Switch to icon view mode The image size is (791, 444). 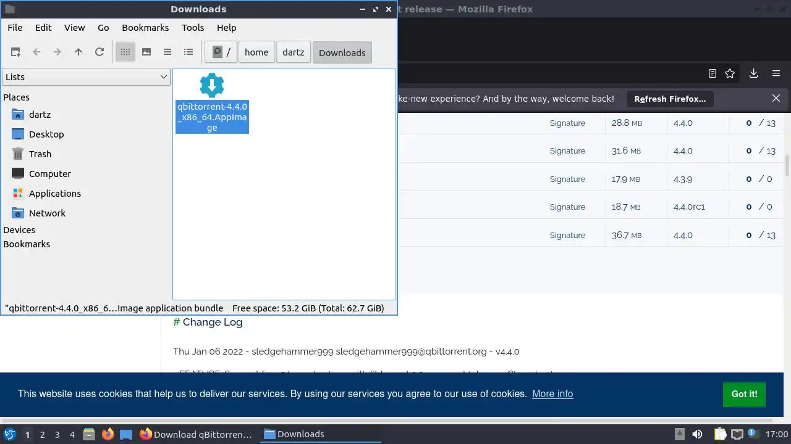pos(125,52)
